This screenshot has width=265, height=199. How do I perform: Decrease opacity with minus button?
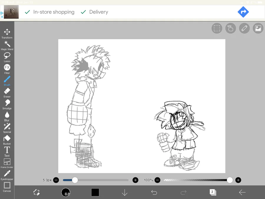tap(157, 180)
